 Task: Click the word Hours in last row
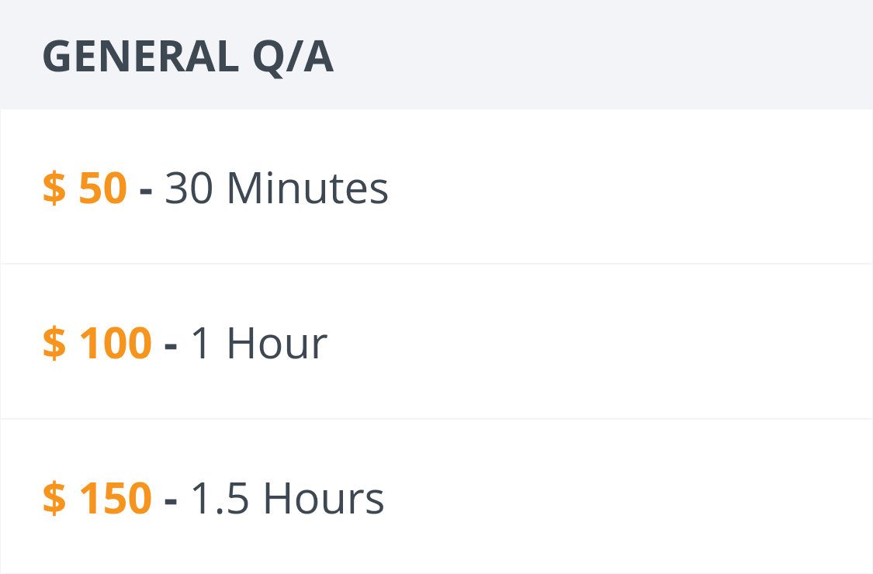[x=324, y=498]
